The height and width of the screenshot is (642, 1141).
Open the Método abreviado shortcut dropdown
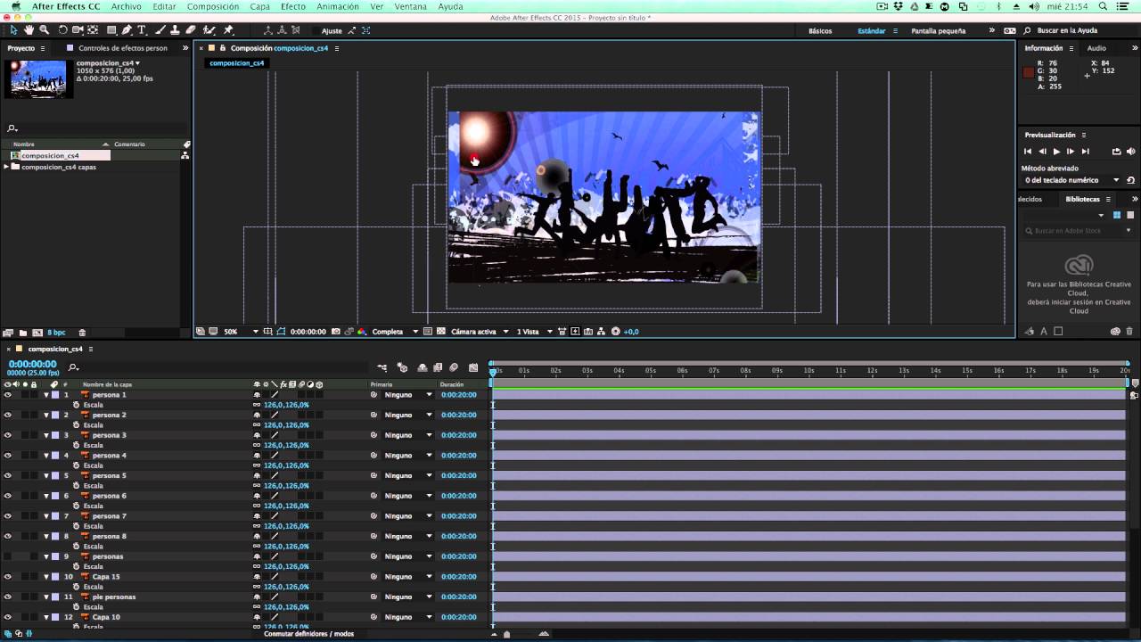click(1071, 180)
